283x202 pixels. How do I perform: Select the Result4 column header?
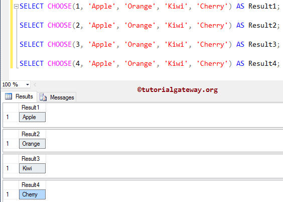(32, 185)
